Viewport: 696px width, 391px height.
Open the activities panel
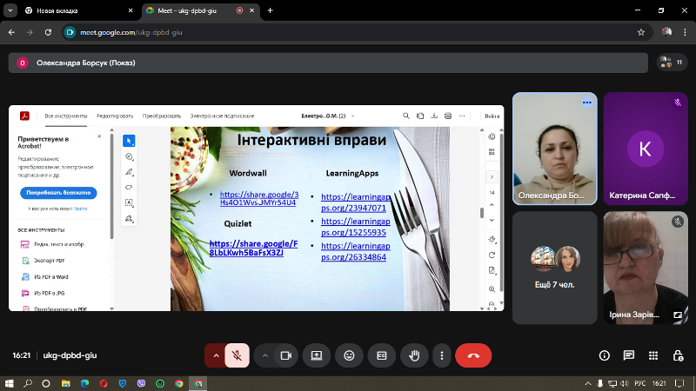[x=653, y=355]
